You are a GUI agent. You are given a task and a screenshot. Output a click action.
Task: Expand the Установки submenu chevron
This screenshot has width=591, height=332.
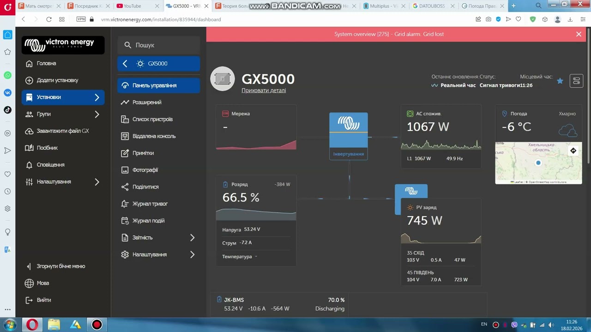coord(97,97)
